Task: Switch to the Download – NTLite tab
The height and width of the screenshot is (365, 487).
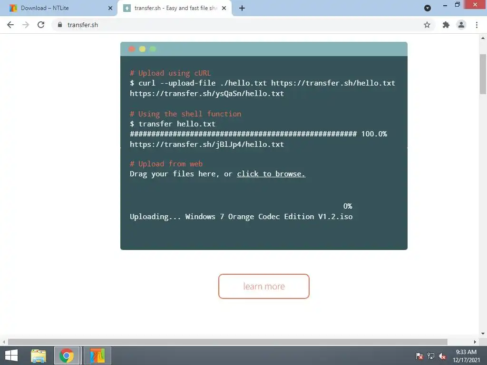Action: click(58, 8)
